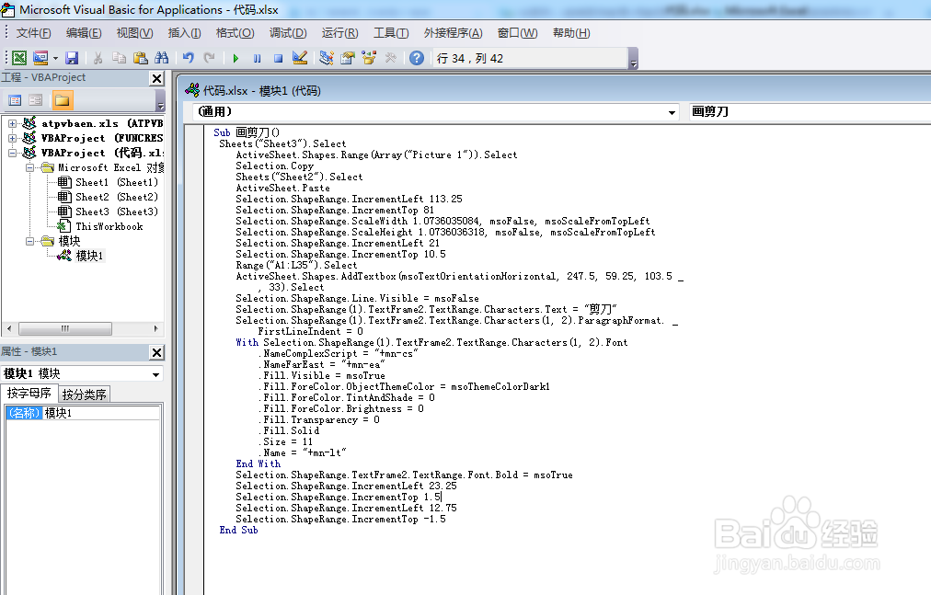
Task: Open the Project Explorer icon
Action: click(x=326, y=58)
